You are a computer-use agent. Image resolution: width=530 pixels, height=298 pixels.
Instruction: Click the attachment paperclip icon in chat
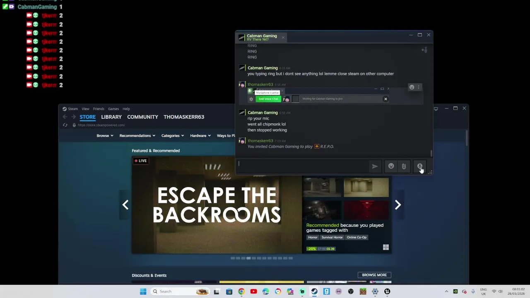click(404, 166)
